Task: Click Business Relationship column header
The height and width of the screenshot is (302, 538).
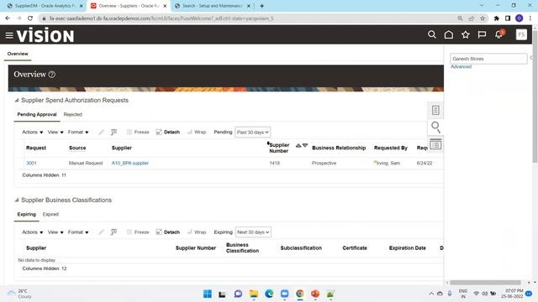Action: tap(339, 148)
